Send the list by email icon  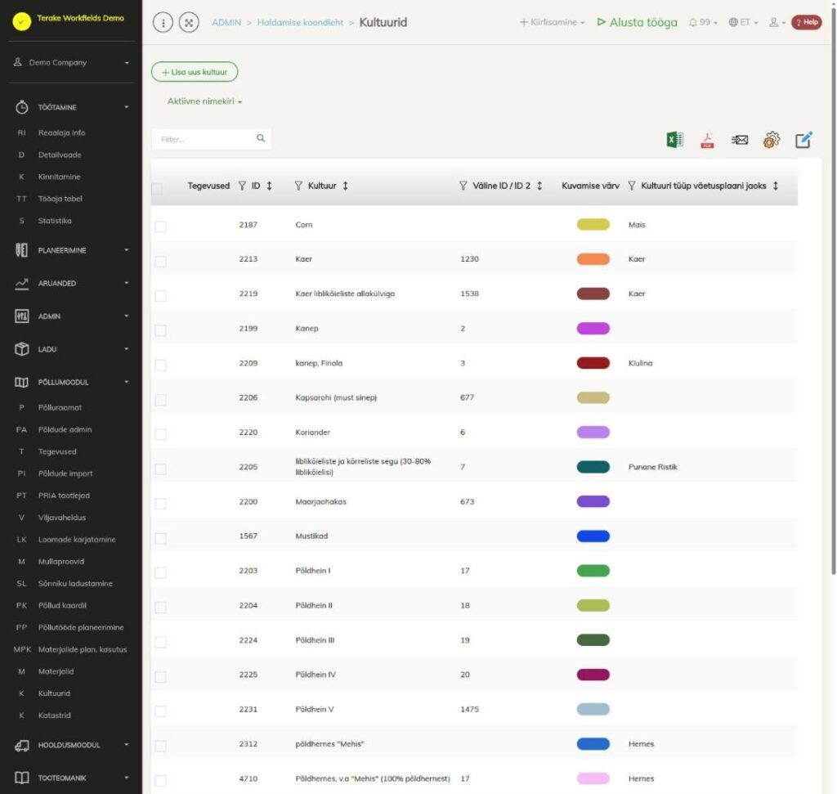[739, 140]
